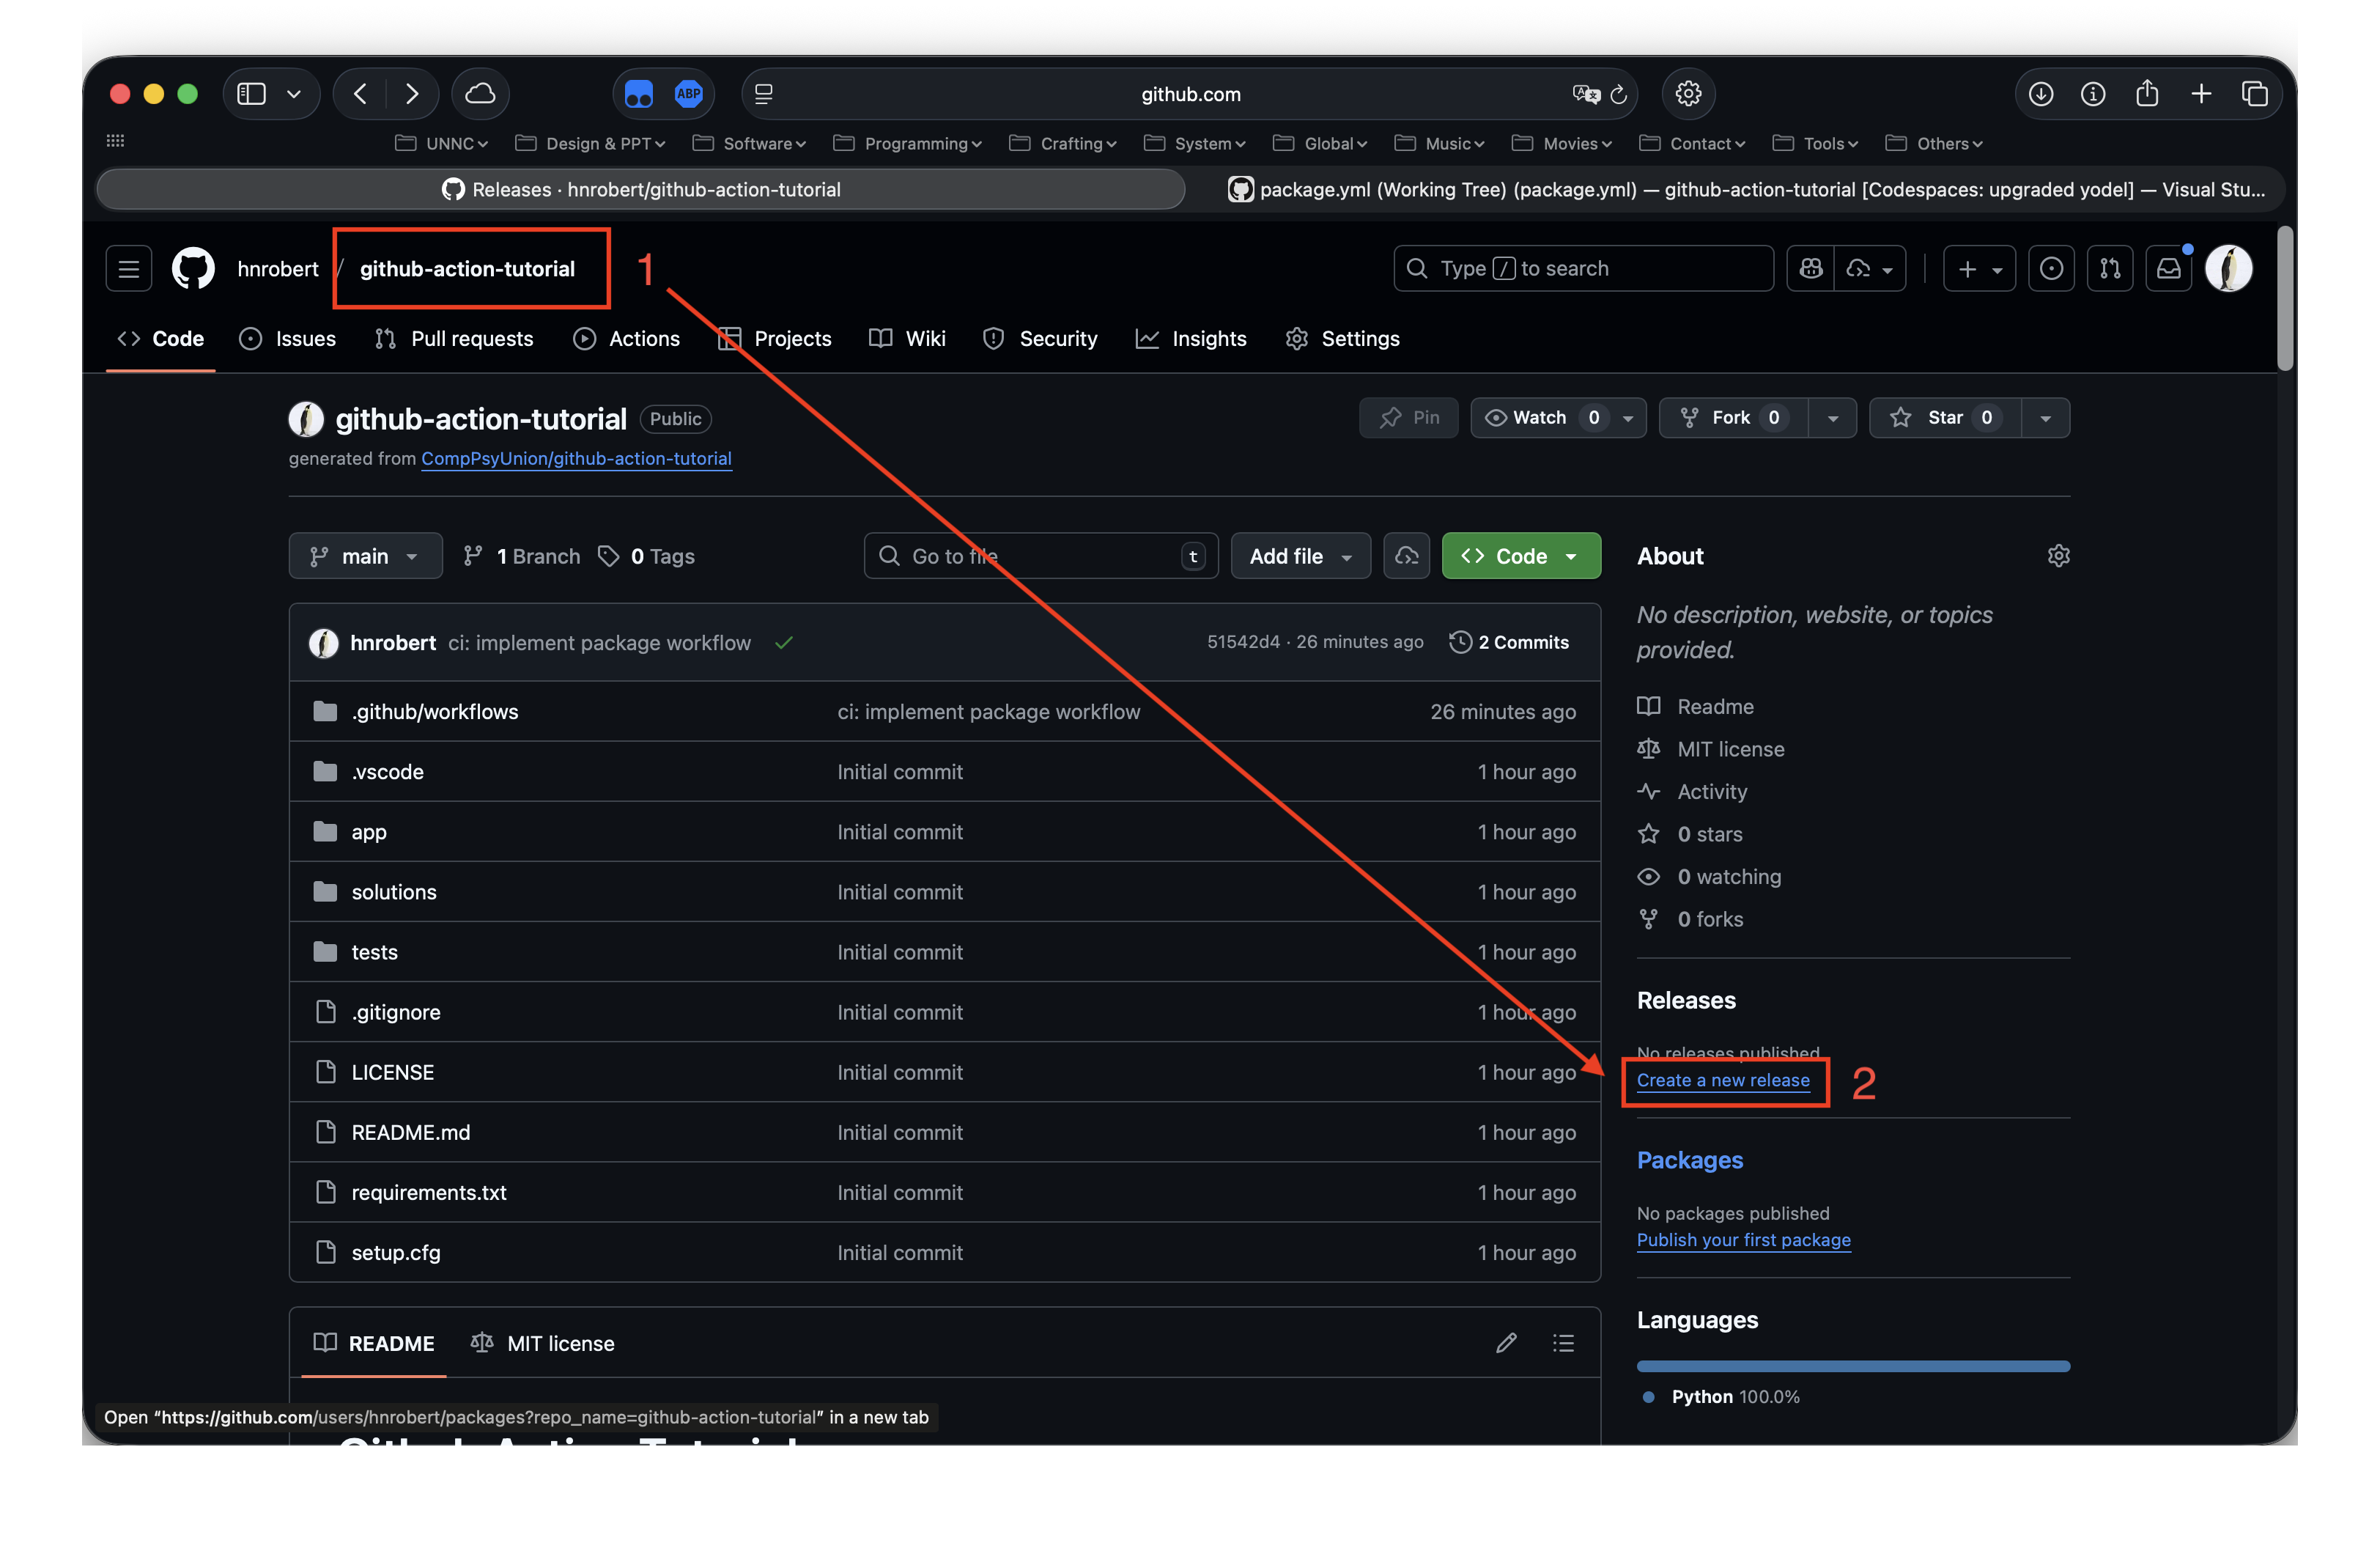The image size is (2380, 1554).
Task: Click the translate icon in the address bar
Action: click(1586, 94)
